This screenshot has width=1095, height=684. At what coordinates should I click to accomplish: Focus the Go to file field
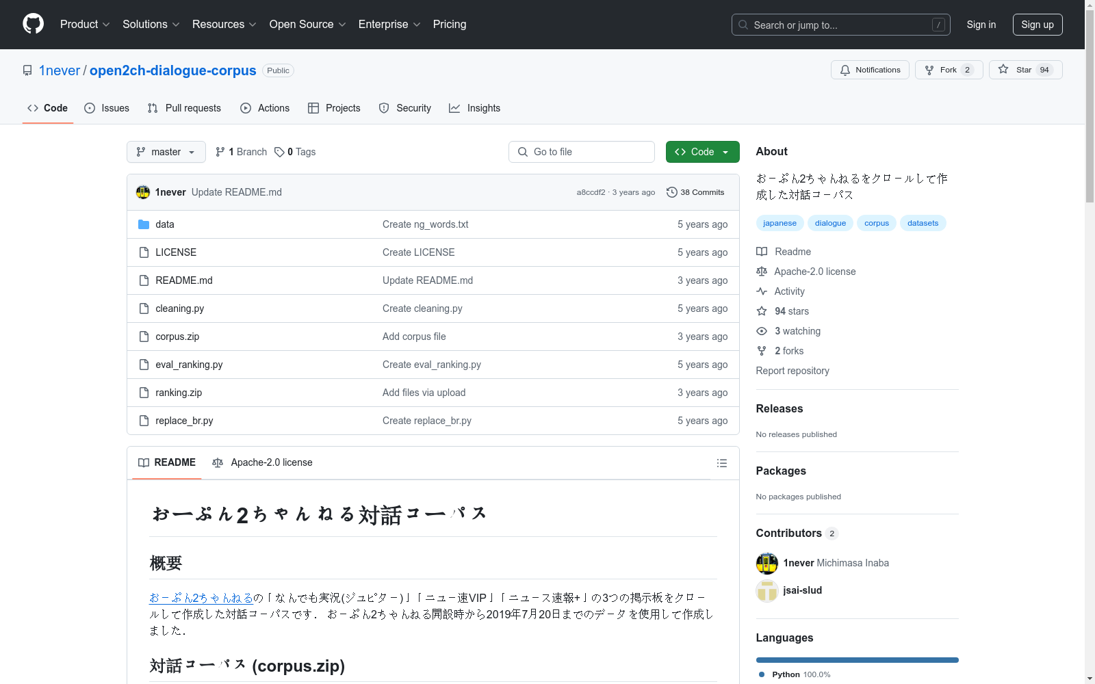581,152
